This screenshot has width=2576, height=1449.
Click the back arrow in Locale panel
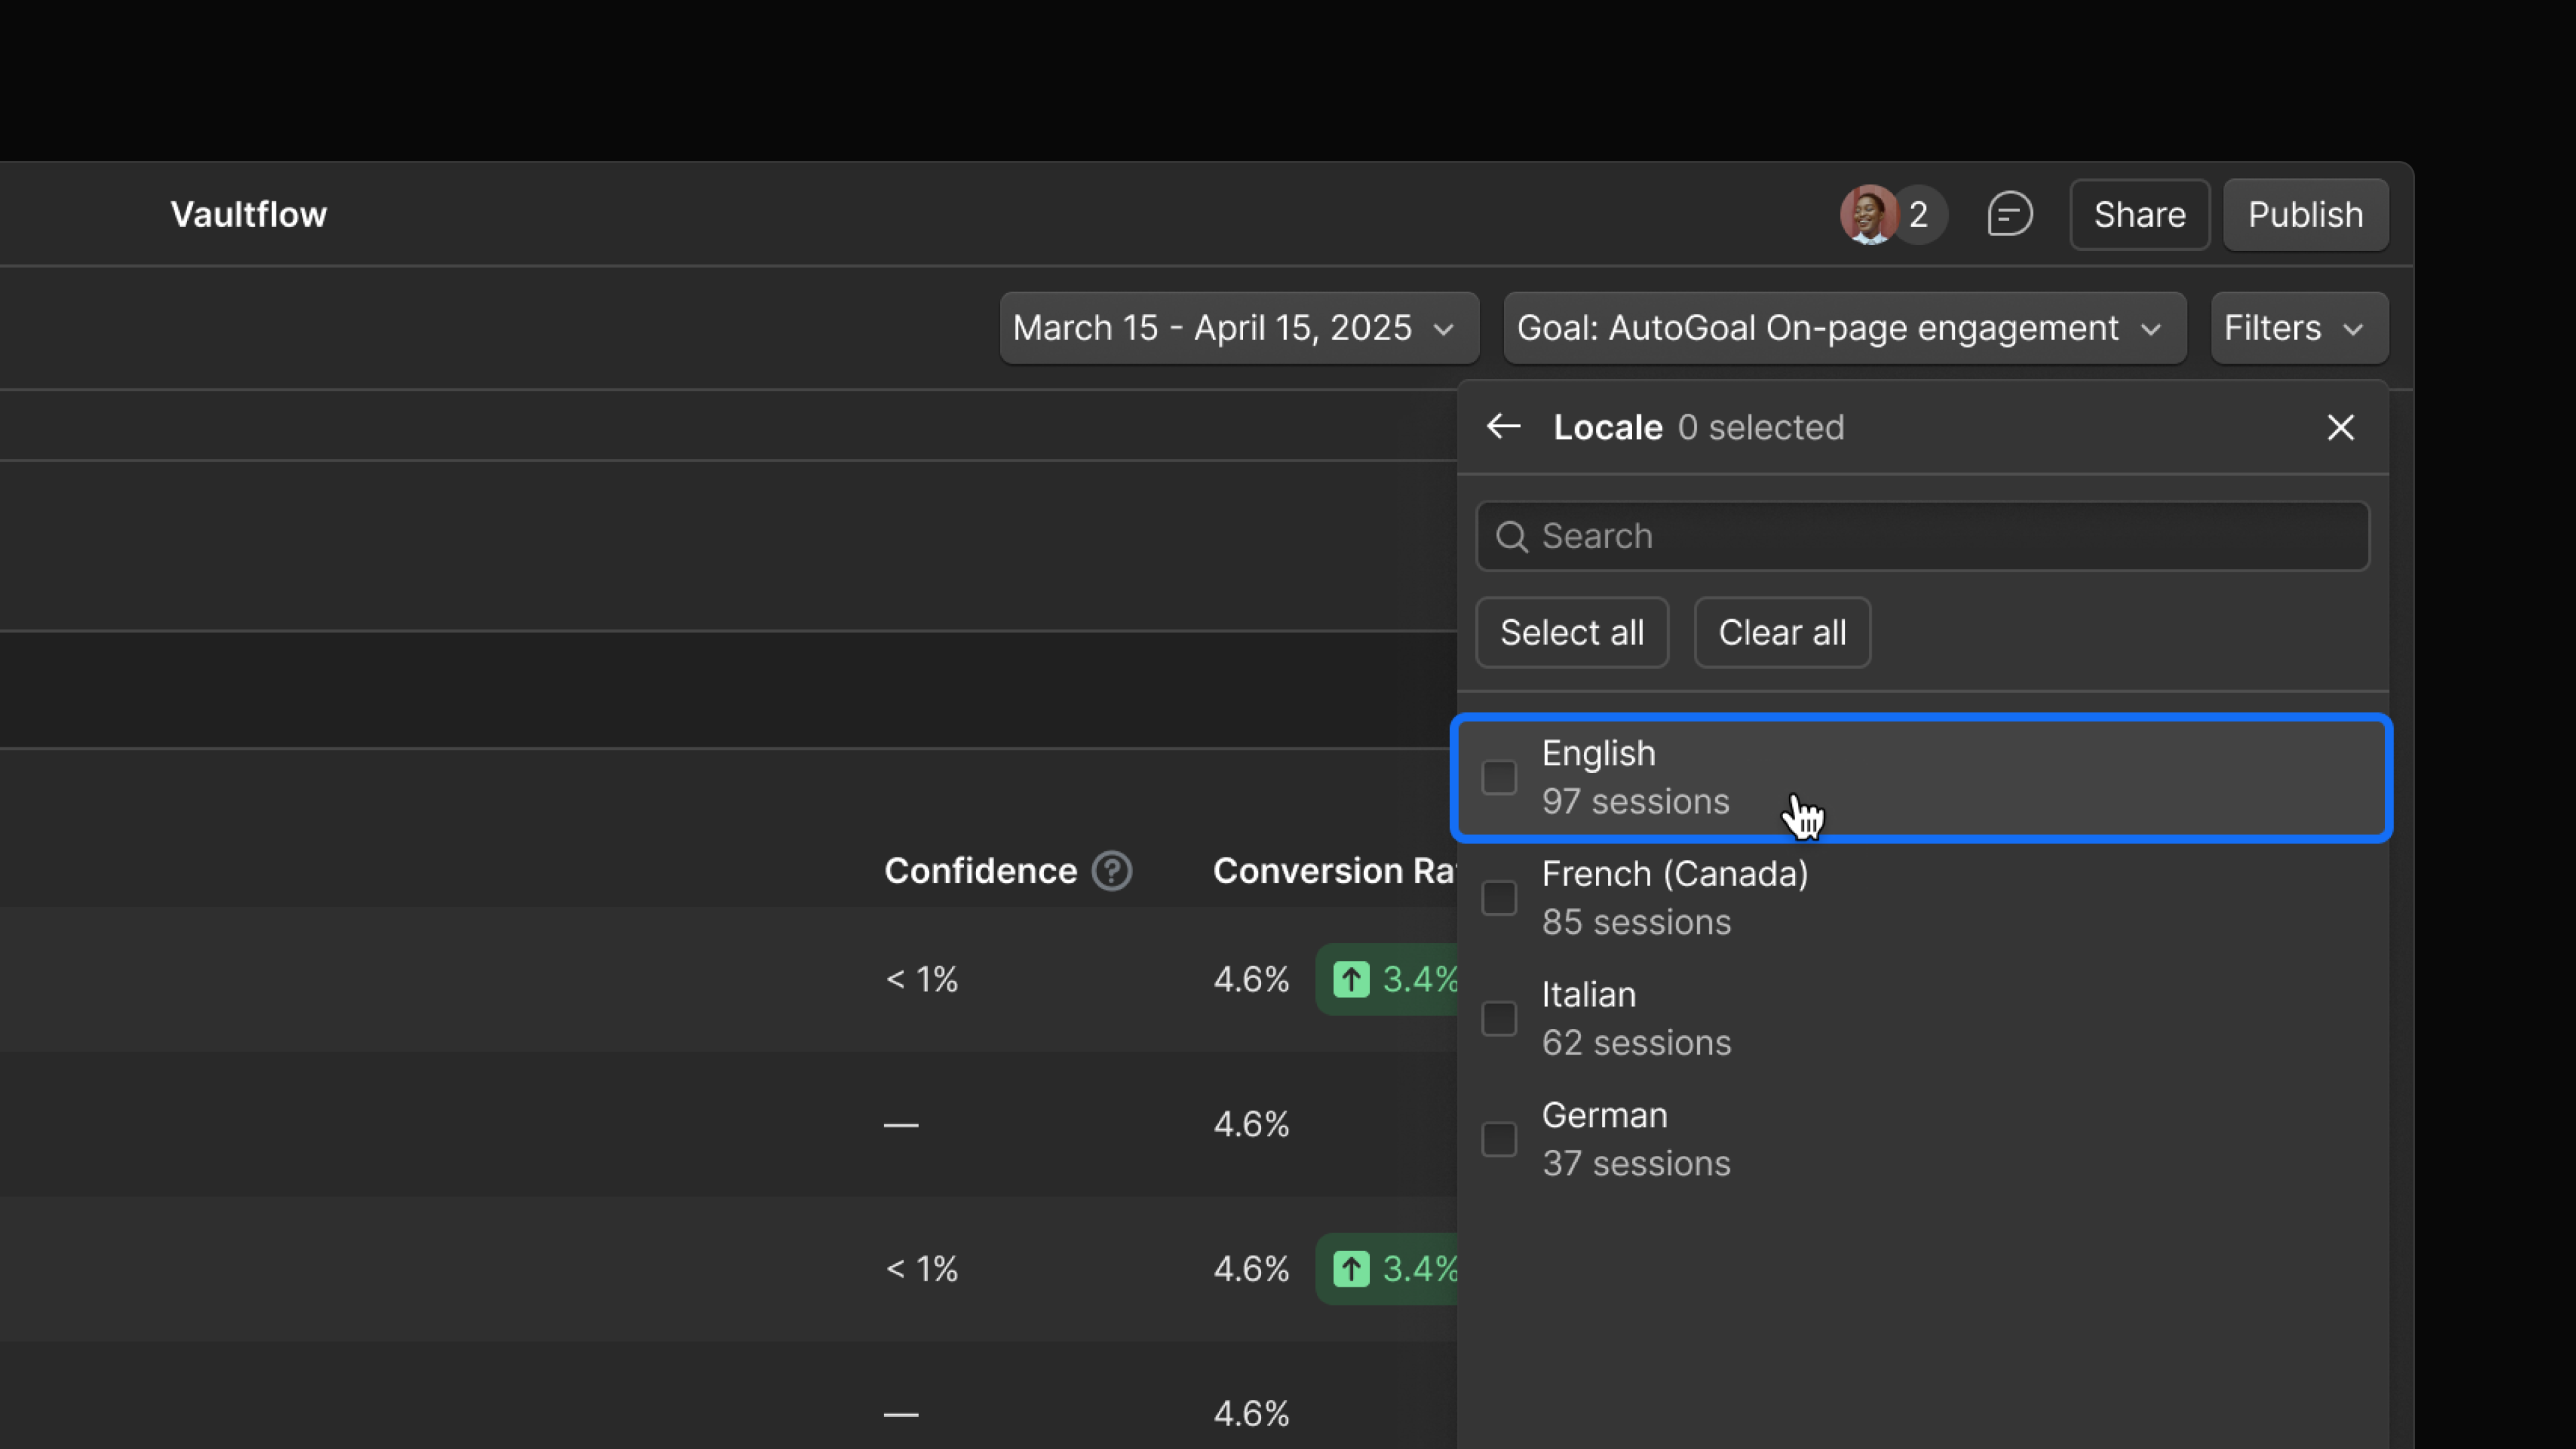(x=1503, y=427)
